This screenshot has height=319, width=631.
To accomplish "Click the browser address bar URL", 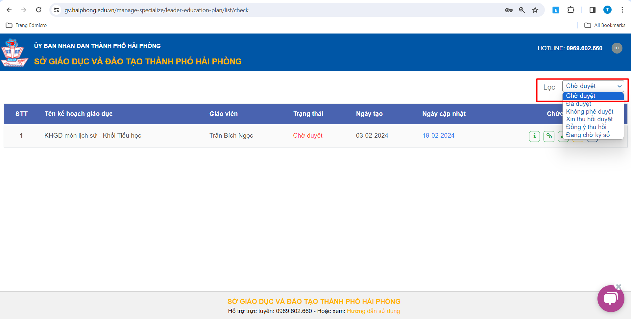I will [x=157, y=10].
